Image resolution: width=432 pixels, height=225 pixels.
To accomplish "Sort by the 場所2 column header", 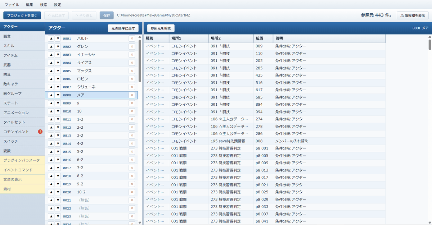I will (x=231, y=38).
